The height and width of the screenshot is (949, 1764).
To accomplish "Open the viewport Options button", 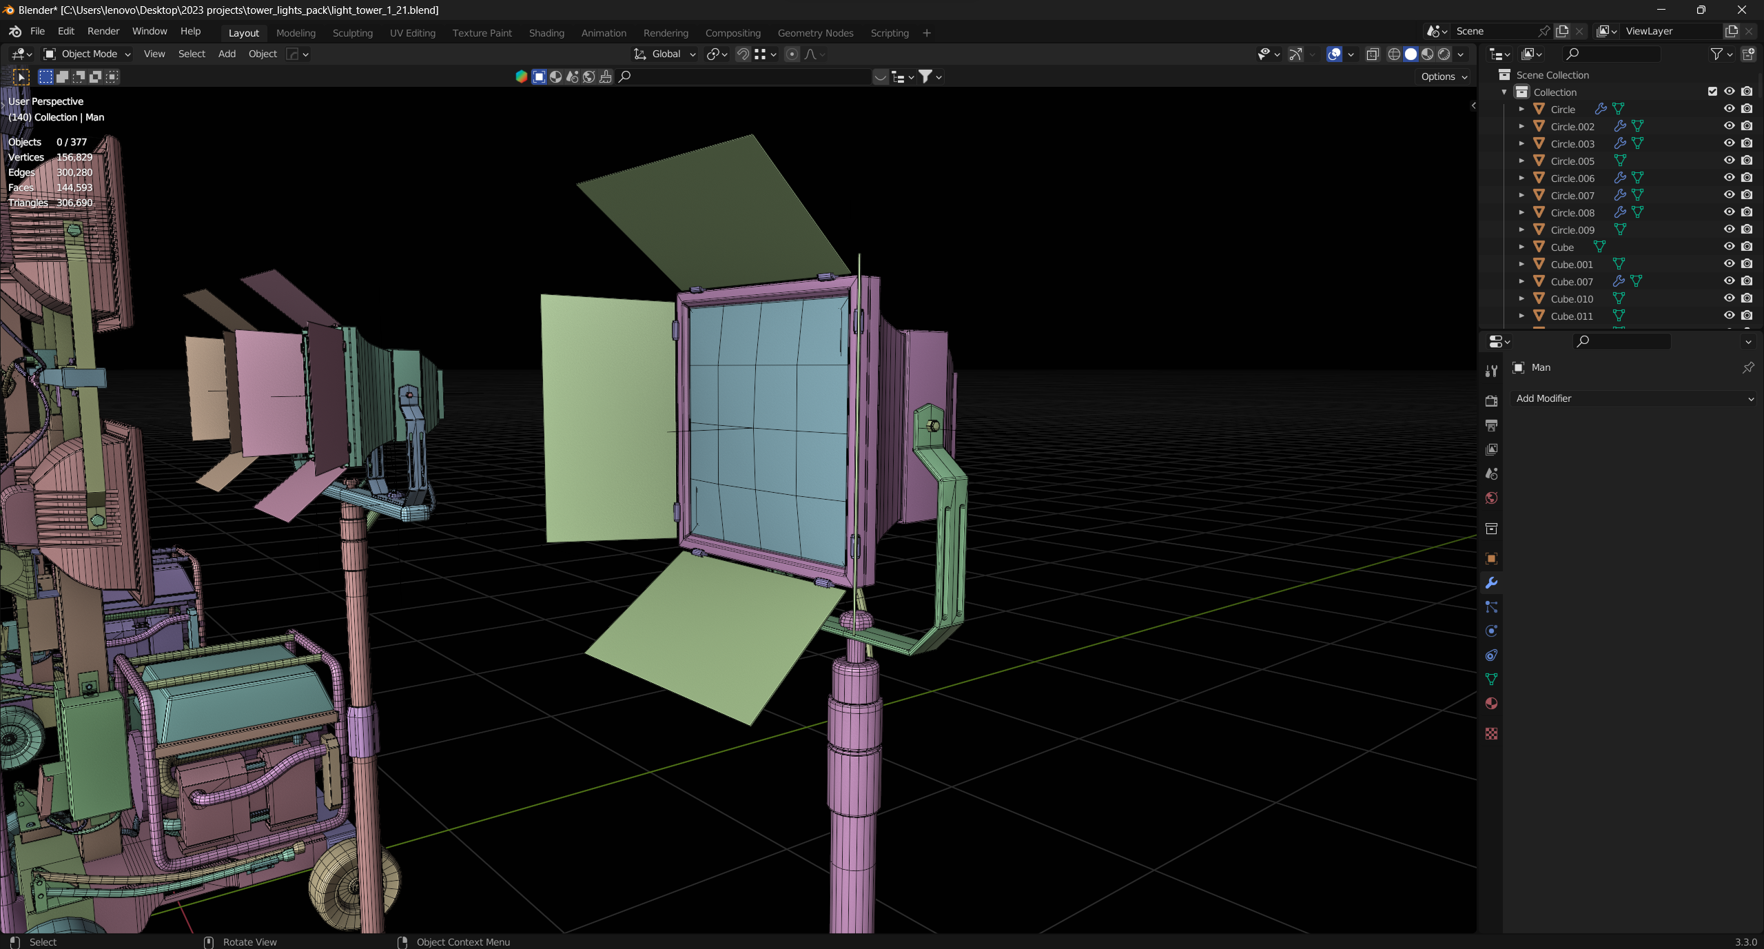I will (1444, 76).
